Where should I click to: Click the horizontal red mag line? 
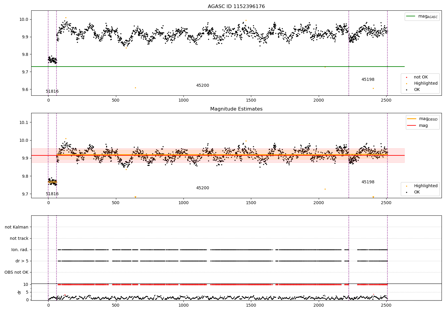[x=218, y=155]
